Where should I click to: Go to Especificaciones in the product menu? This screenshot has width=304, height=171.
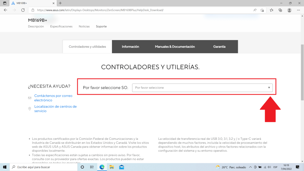point(61,26)
